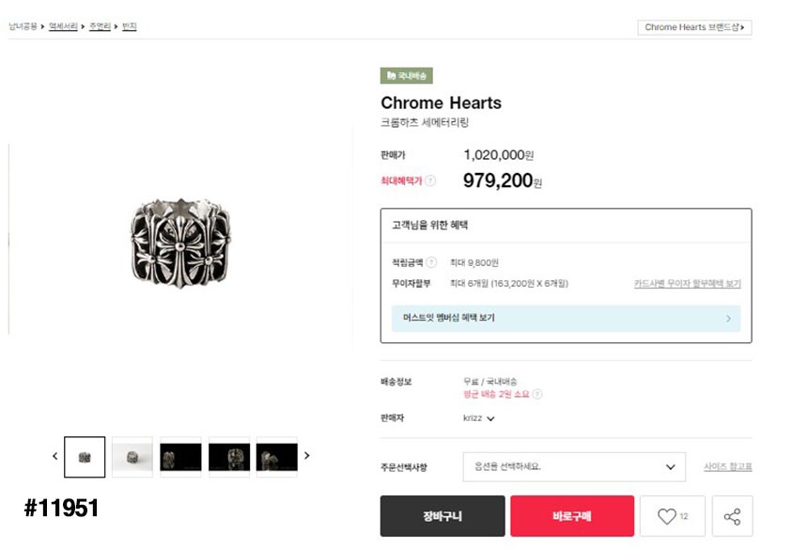
Task: Expand 머스트잇 멤버십 혜택 보기 banner
Action: coord(566,319)
